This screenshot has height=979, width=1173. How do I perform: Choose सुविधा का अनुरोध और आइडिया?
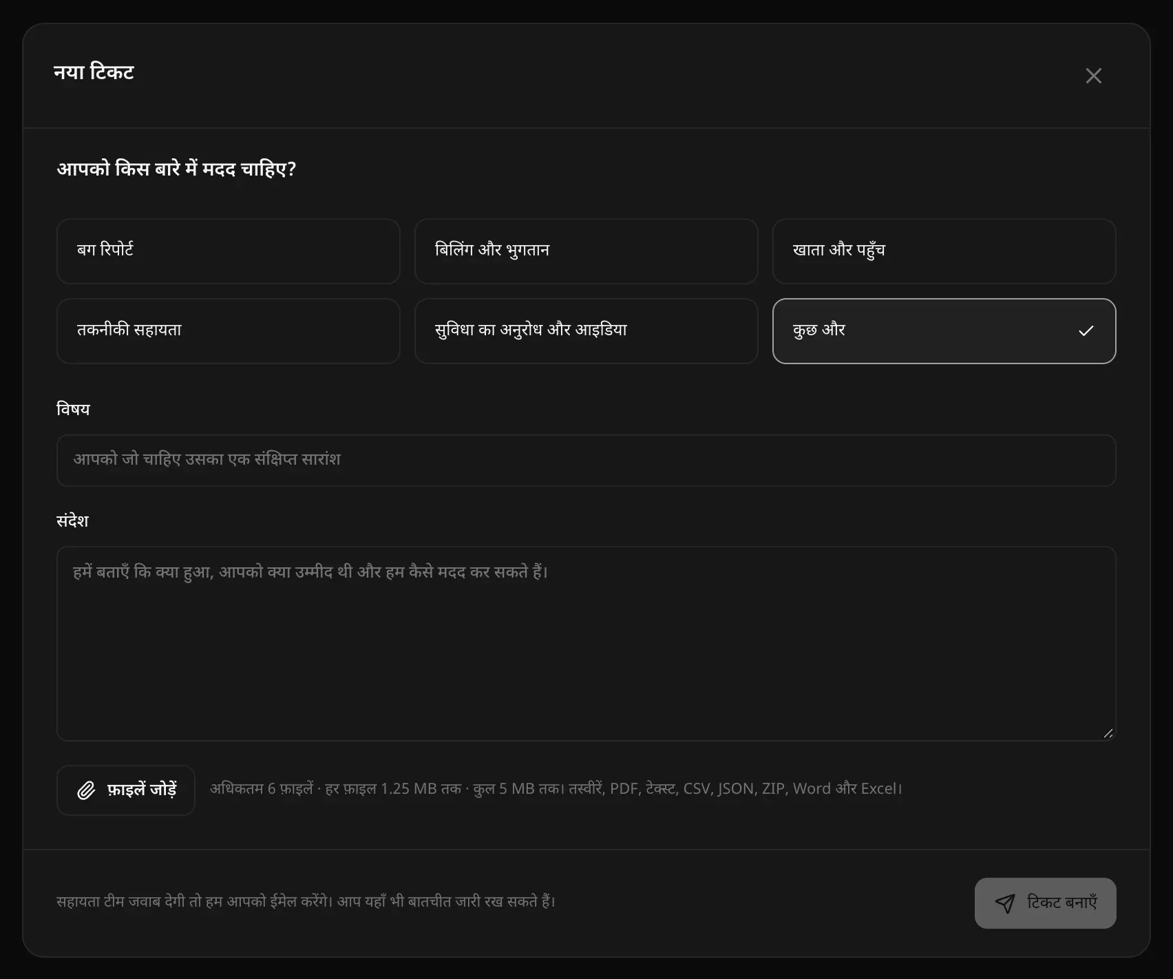[586, 331]
